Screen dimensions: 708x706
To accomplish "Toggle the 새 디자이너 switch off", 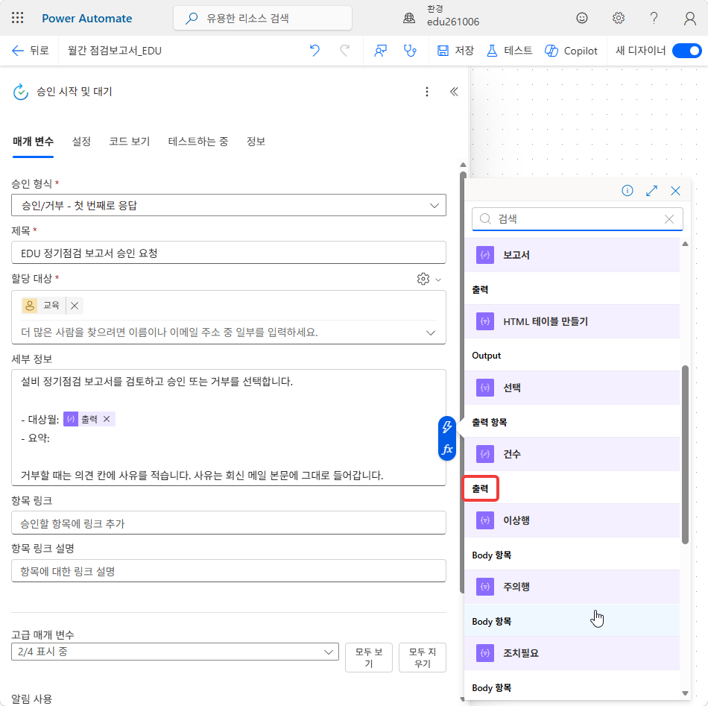I will tap(686, 51).
